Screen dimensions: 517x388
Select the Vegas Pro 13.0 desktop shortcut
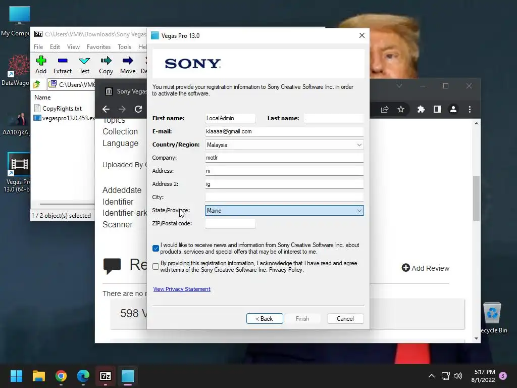point(18,173)
